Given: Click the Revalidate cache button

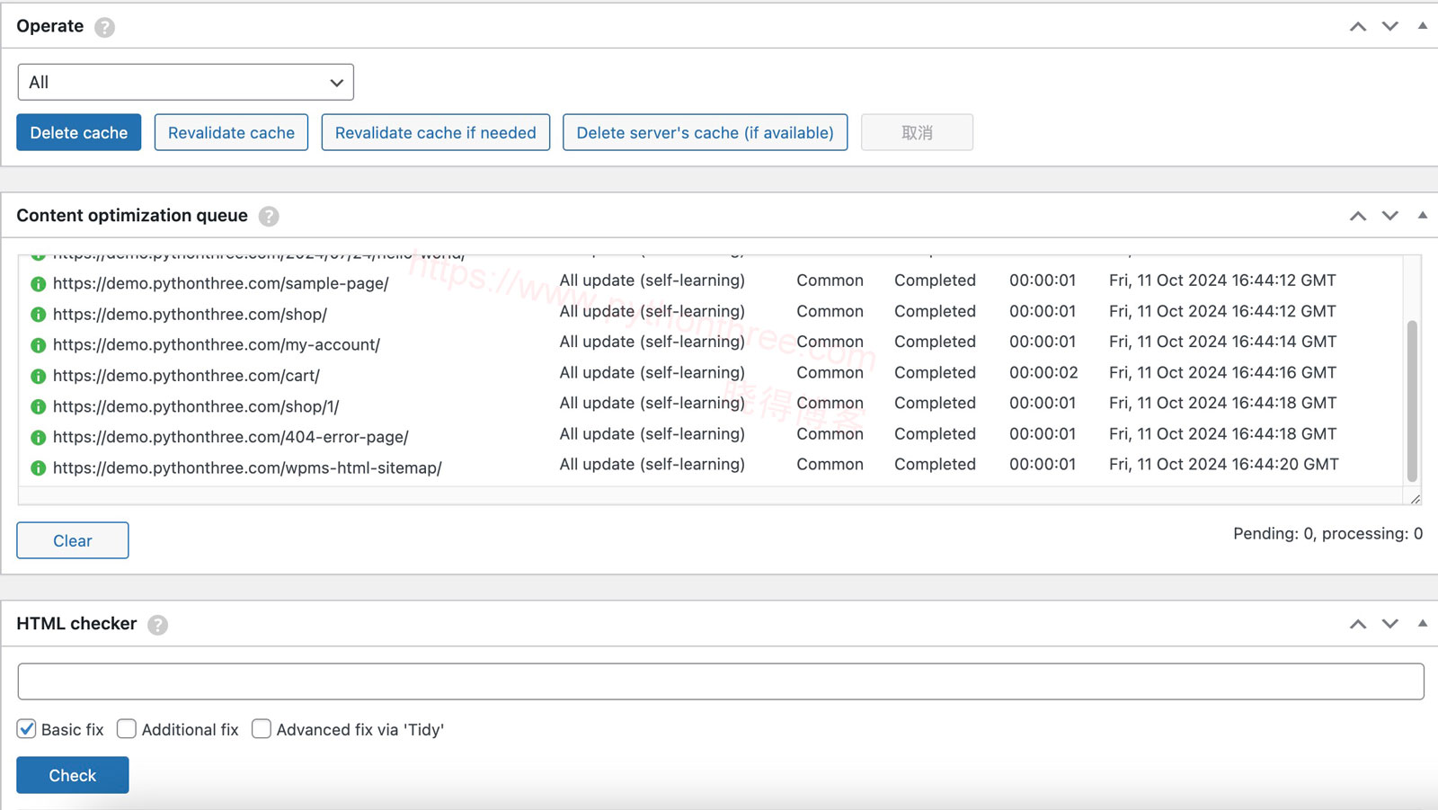Looking at the screenshot, I should 231,132.
